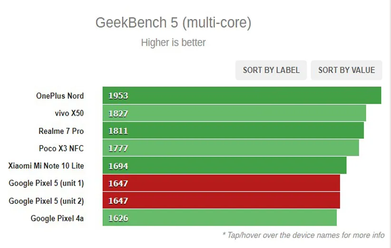
Task: Select the vivo X50 1827 bar
Action: (234, 113)
